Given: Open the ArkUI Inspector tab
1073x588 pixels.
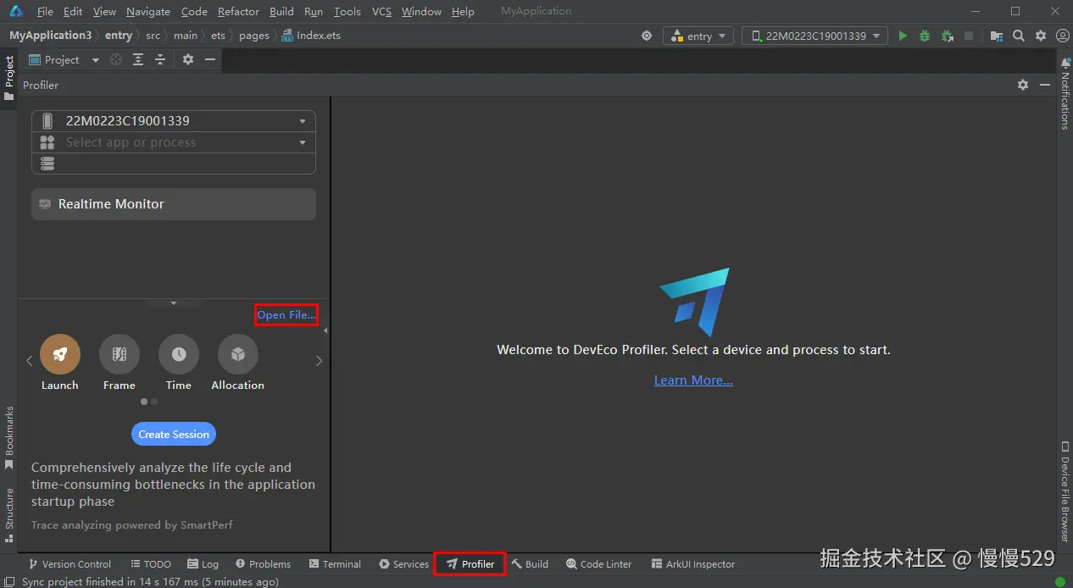Looking at the screenshot, I should (x=693, y=564).
